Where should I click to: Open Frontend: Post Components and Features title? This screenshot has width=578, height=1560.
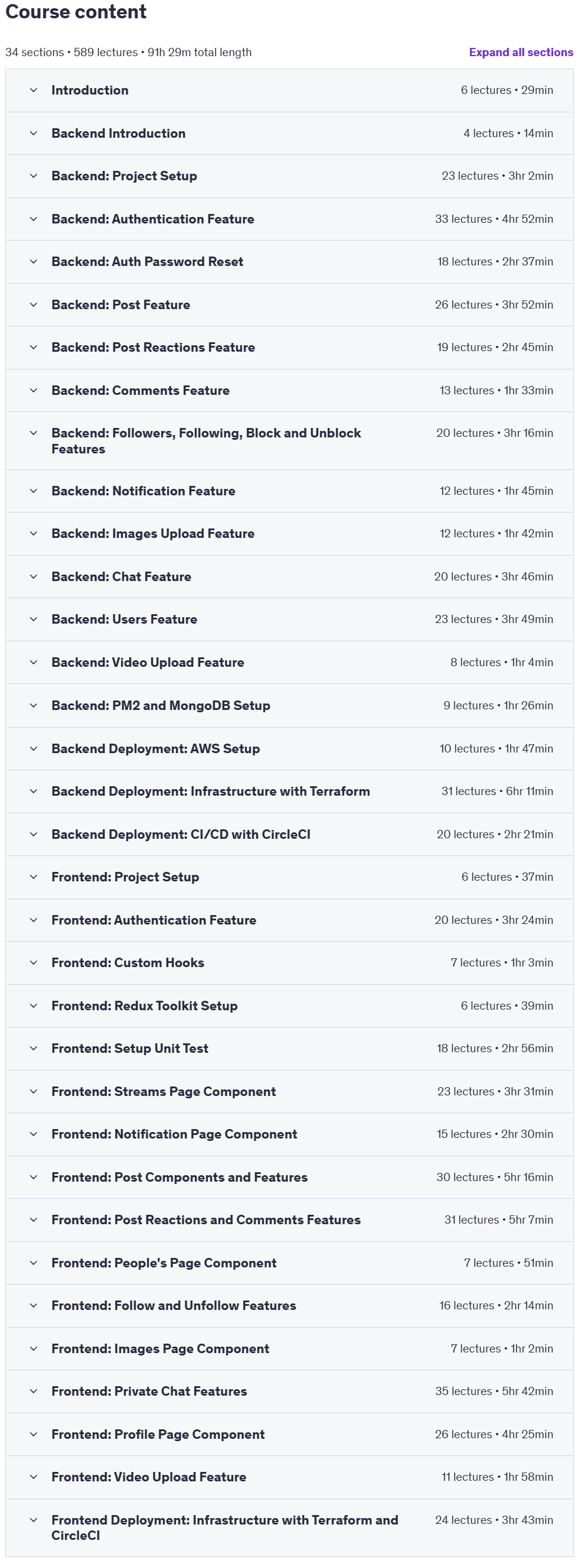pos(179,1178)
